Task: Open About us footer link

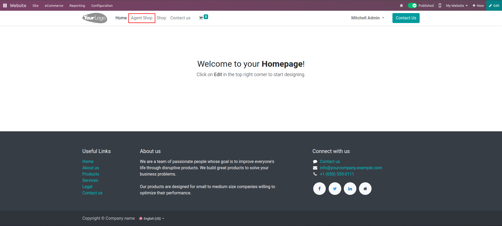Action: (90, 168)
